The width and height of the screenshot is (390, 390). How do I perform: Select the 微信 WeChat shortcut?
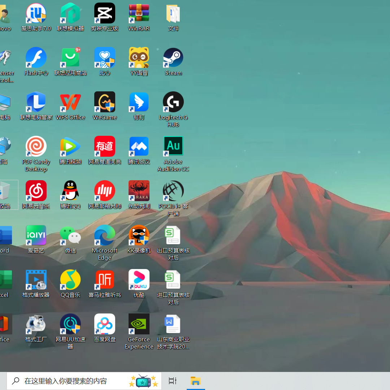(70, 236)
